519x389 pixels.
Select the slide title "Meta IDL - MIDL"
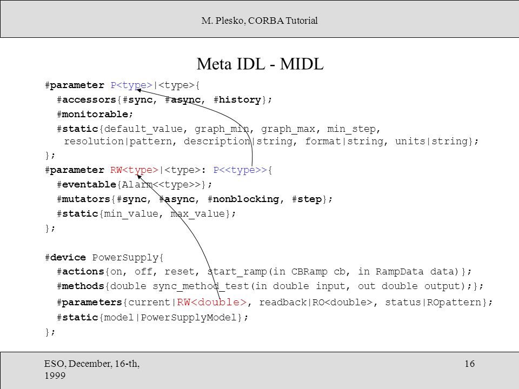click(x=260, y=64)
